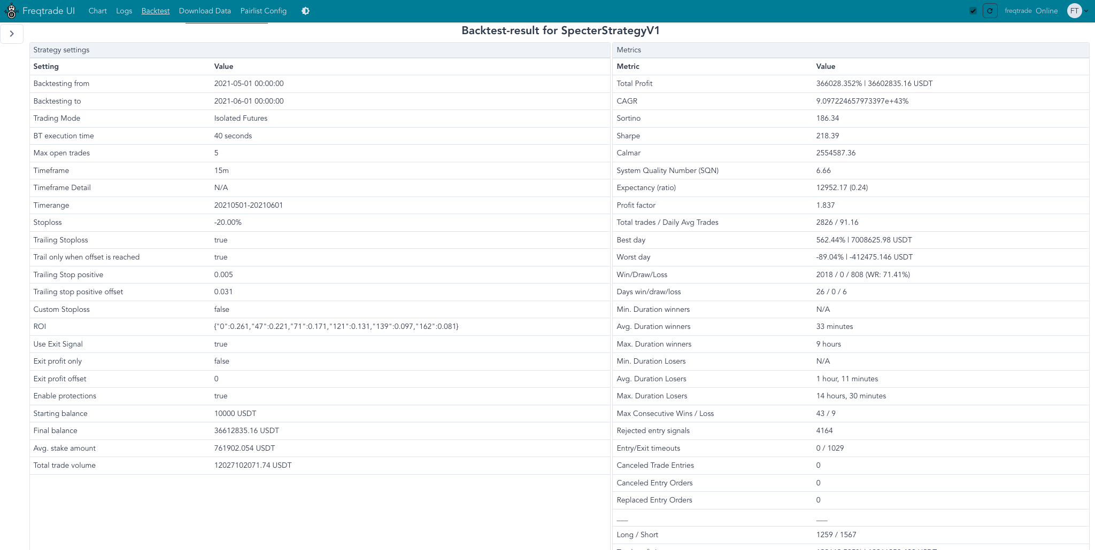Viewport: 1095px width, 550px height.
Task: Select the Backtest nav item
Action: tap(156, 11)
